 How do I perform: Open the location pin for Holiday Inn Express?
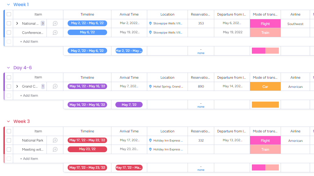coord(151,140)
